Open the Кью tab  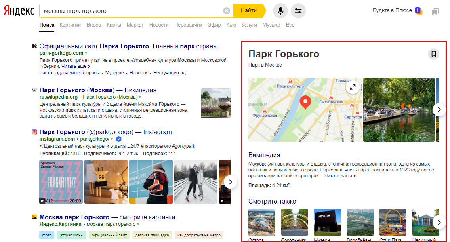pyautogui.click(x=231, y=25)
